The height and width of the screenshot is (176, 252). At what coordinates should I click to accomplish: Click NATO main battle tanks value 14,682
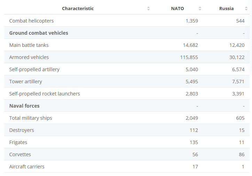pyautogui.click(x=190, y=45)
